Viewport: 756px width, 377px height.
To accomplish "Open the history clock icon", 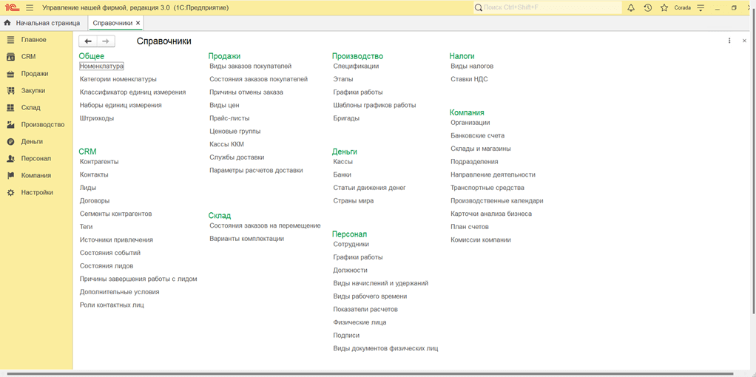I will tap(648, 7).
